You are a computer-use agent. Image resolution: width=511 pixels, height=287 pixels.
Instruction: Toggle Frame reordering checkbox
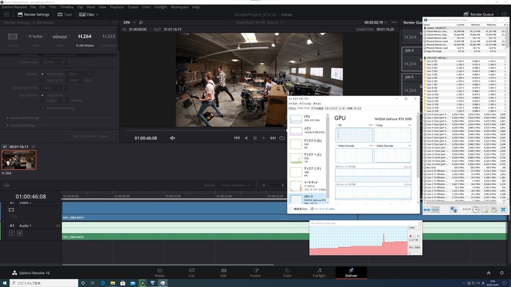tap(43, 108)
